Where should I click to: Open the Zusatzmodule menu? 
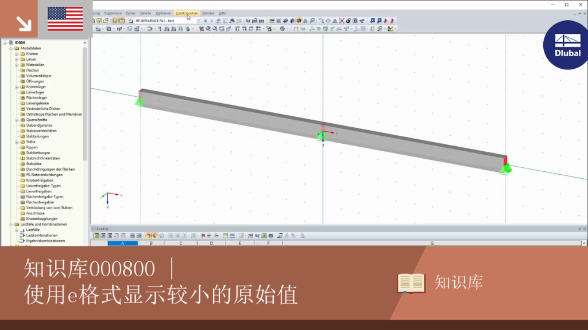[187, 13]
